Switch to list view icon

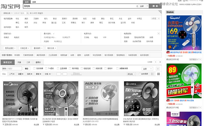[152, 74]
